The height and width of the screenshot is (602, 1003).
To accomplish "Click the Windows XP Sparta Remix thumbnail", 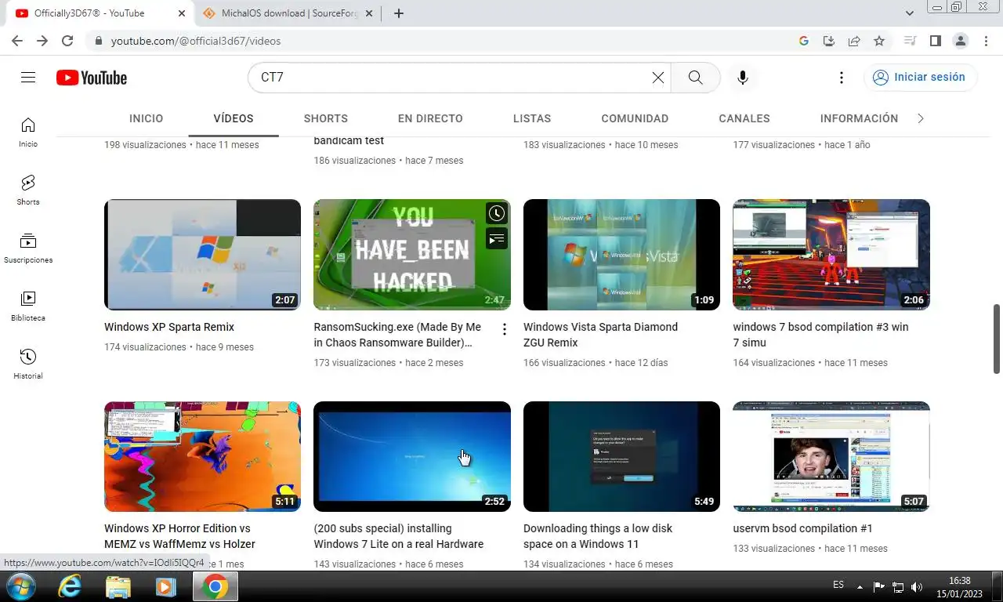I will coord(202,255).
